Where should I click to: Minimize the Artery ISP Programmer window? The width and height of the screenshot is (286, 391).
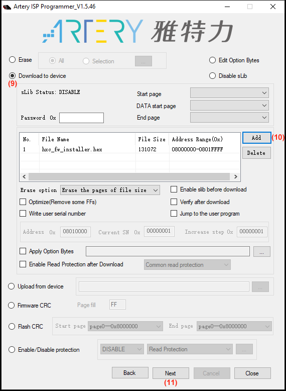(227, 7)
